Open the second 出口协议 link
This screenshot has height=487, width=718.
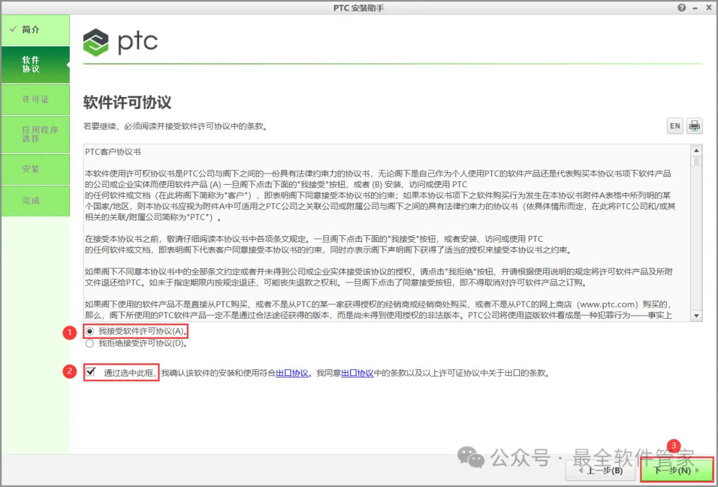358,373
